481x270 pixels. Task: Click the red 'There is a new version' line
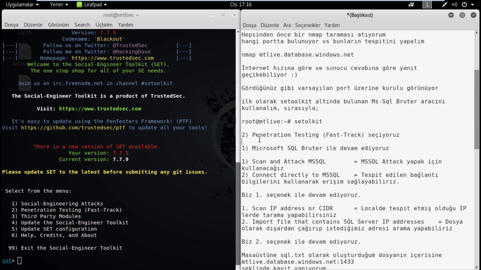click(97, 147)
